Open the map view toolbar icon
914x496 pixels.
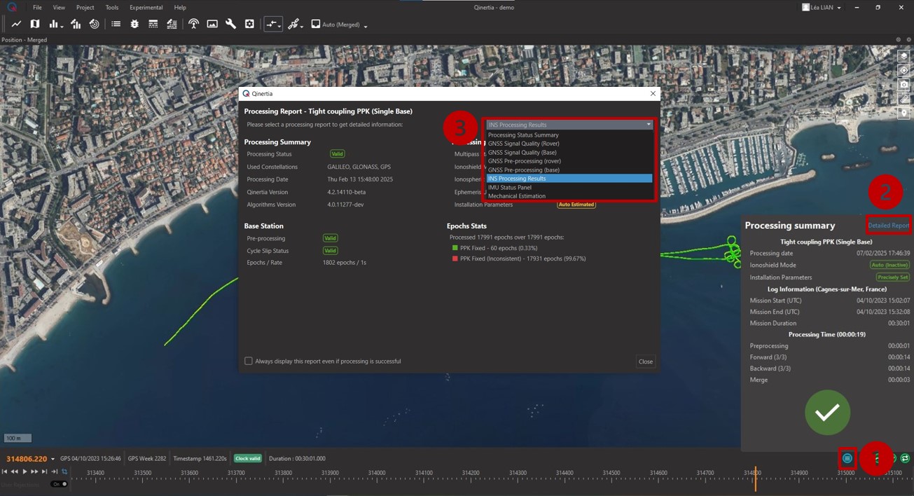pyautogui.click(x=34, y=25)
